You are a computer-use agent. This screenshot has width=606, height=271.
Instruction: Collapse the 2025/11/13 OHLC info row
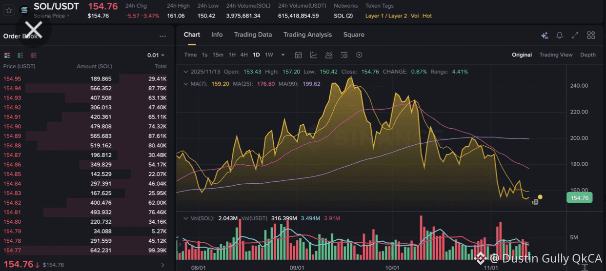click(x=185, y=72)
